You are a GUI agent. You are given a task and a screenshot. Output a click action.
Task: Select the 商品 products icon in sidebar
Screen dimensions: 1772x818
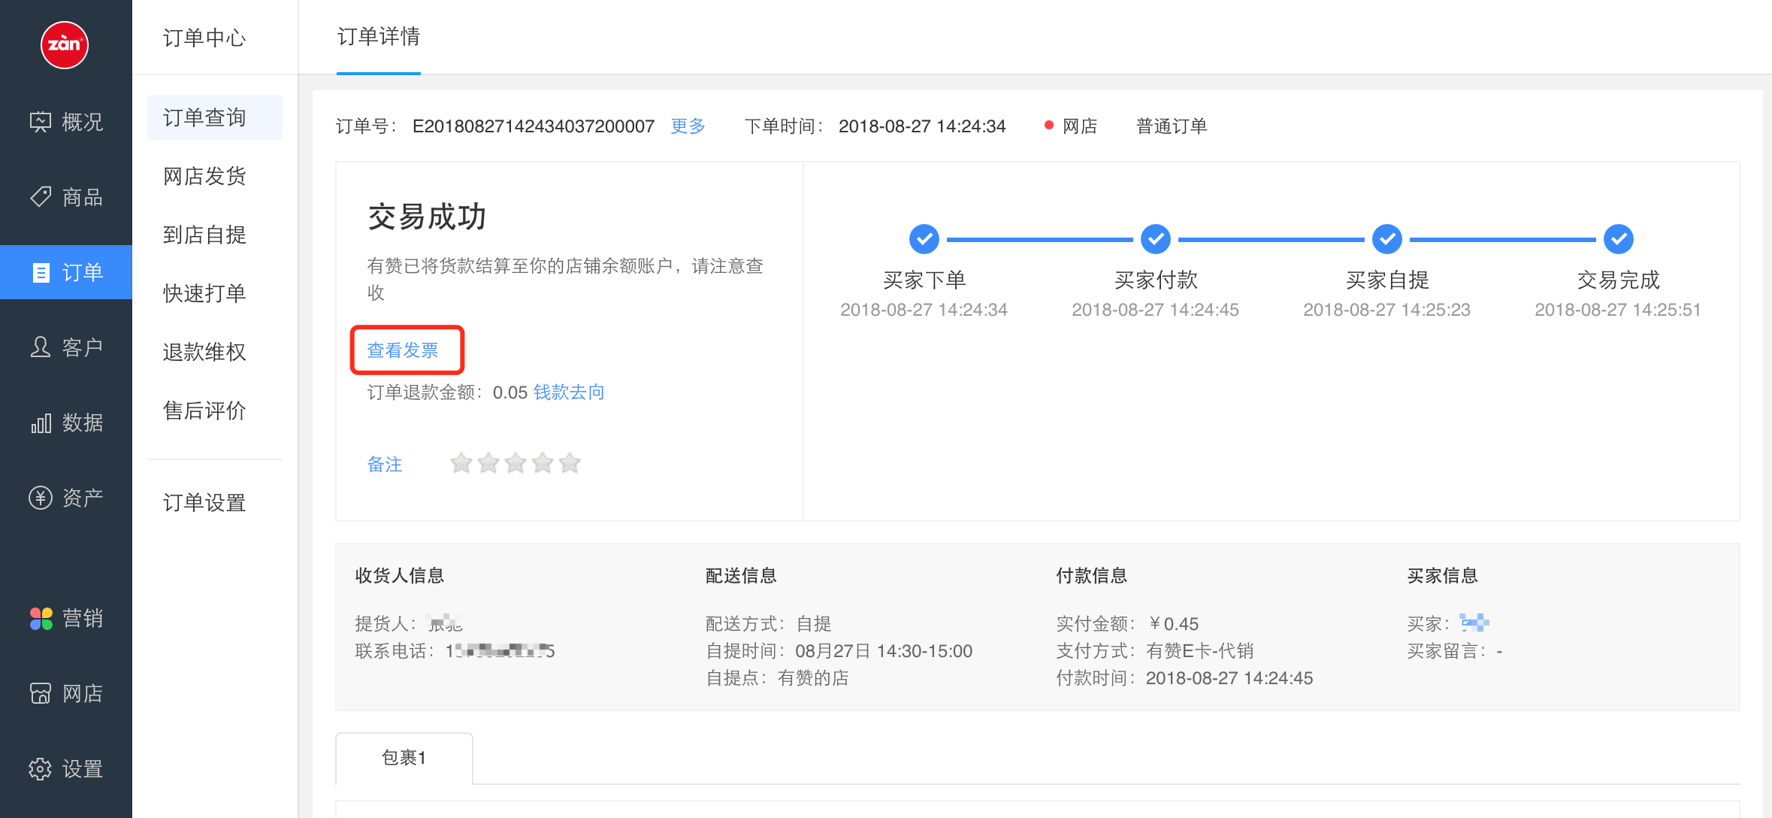[66, 197]
